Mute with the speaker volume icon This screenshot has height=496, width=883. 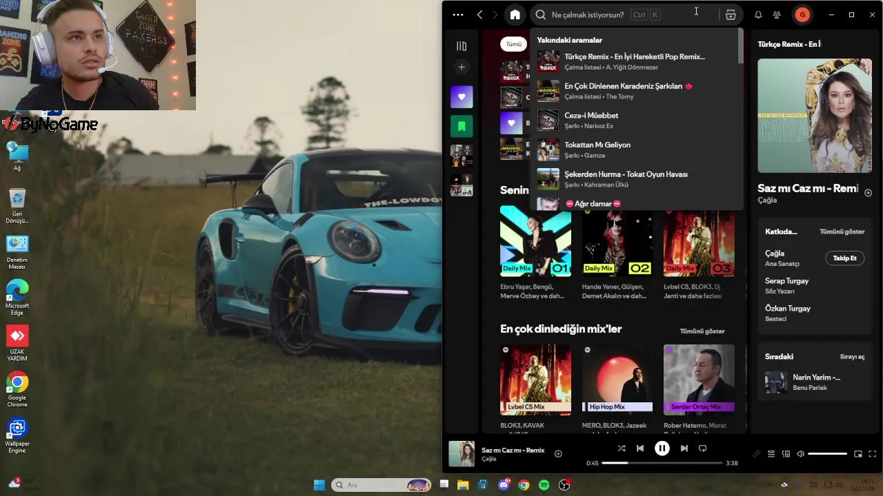[800, 454]
